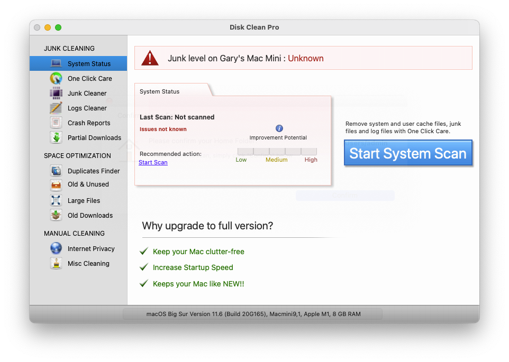Image resolution: width=509 pixels, height=362 pixels.
Task: Click the High label on the meter
Action: coord(311,160)
